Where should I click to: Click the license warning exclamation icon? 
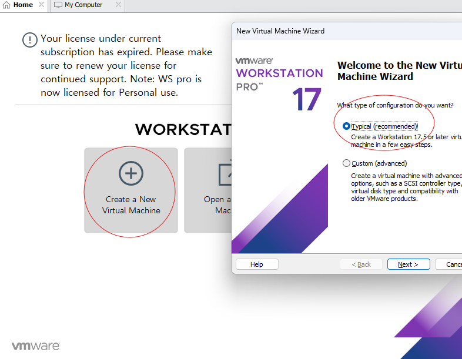click(x=30, y=40)
